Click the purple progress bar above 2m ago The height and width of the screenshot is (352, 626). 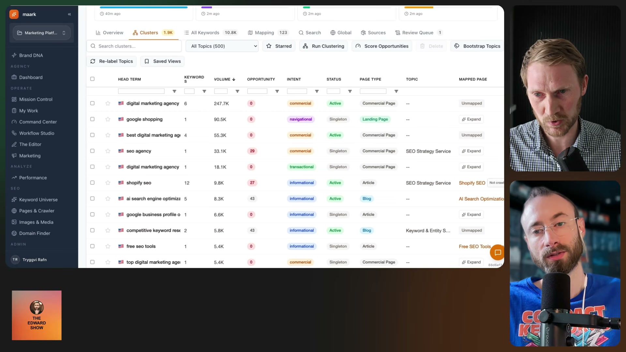tap(206, 7)
